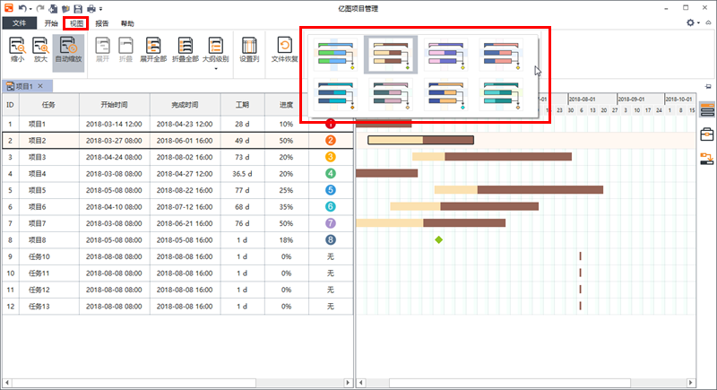This screenshot has height=390, width=717.
Task: Click the 进度 column header
Action: (x=286, y=105)
